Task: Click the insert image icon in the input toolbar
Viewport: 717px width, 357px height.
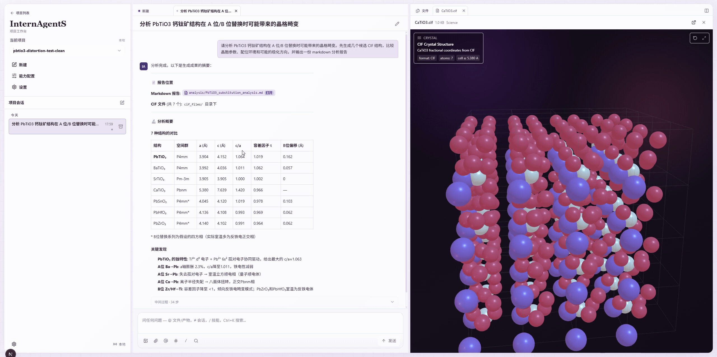Action: pyautogui.click(x=146, y=341)
